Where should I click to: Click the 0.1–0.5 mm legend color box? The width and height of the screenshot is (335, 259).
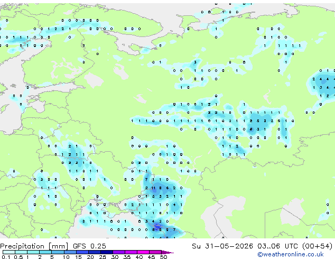[x=9, y=252]
